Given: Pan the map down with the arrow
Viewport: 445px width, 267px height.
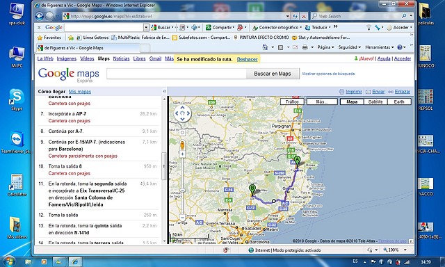Looking at the screenshot, I should pyautogui.click(x=182, y=119).
